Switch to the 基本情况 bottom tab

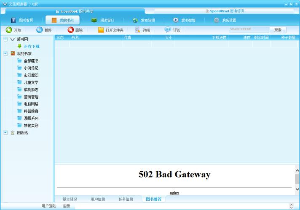pos(70,199)
